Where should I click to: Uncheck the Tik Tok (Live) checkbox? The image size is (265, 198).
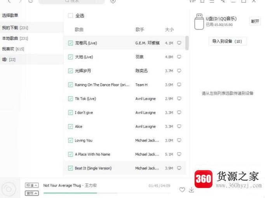click(x=70, y=99)
